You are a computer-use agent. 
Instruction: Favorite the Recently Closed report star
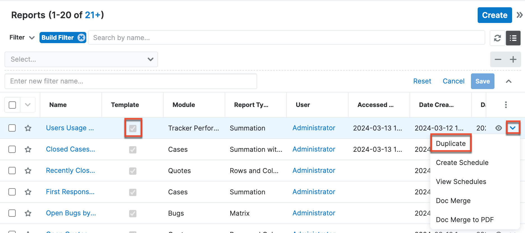[28, 171]
